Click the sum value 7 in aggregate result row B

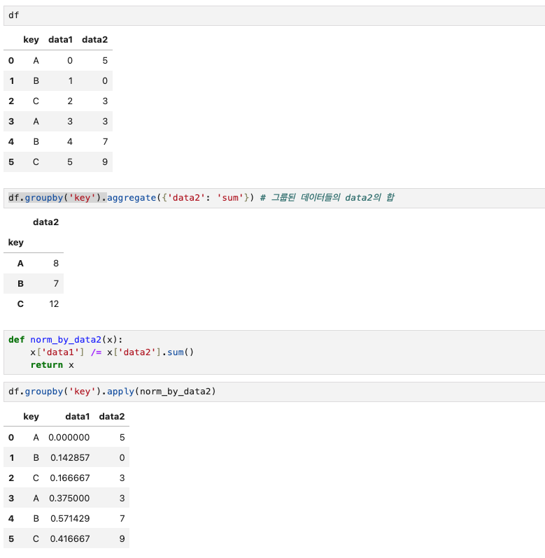56,284
